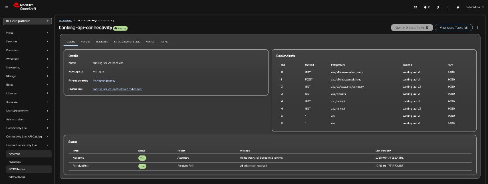Toggle the hamburger navigation menu
The width and height of the screenshot is (488, 184).
click(7, 7)
